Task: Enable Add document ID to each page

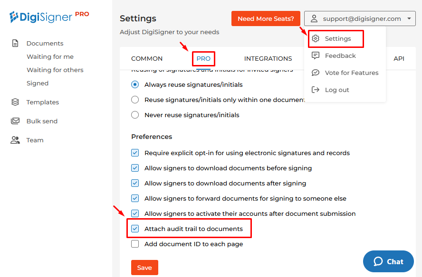Action: point(135,244)
